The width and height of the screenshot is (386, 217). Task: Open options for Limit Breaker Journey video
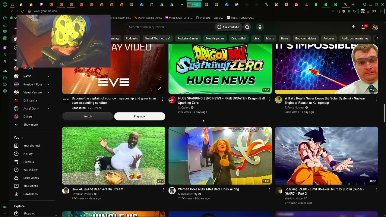pos(376,190)
